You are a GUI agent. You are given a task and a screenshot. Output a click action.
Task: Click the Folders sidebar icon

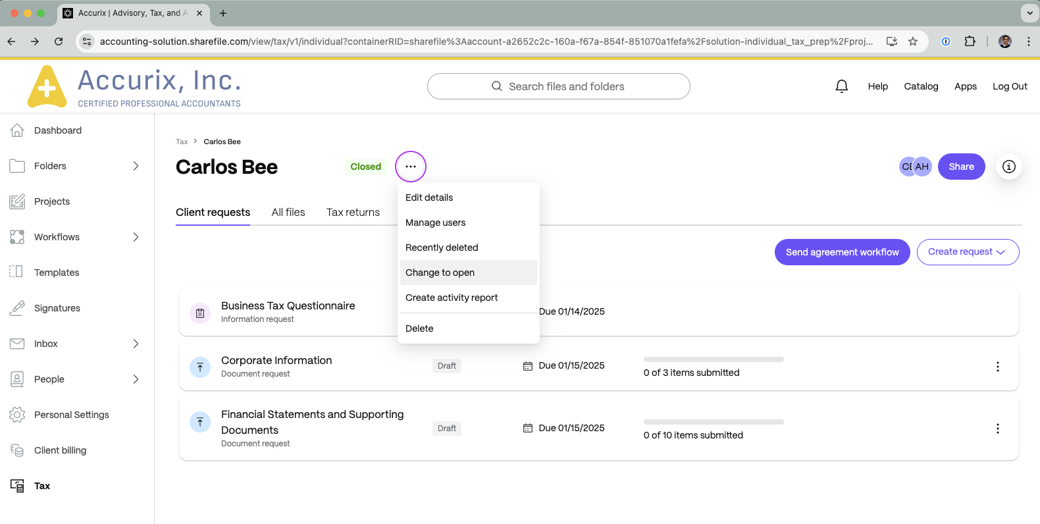[x=17, y=166]
